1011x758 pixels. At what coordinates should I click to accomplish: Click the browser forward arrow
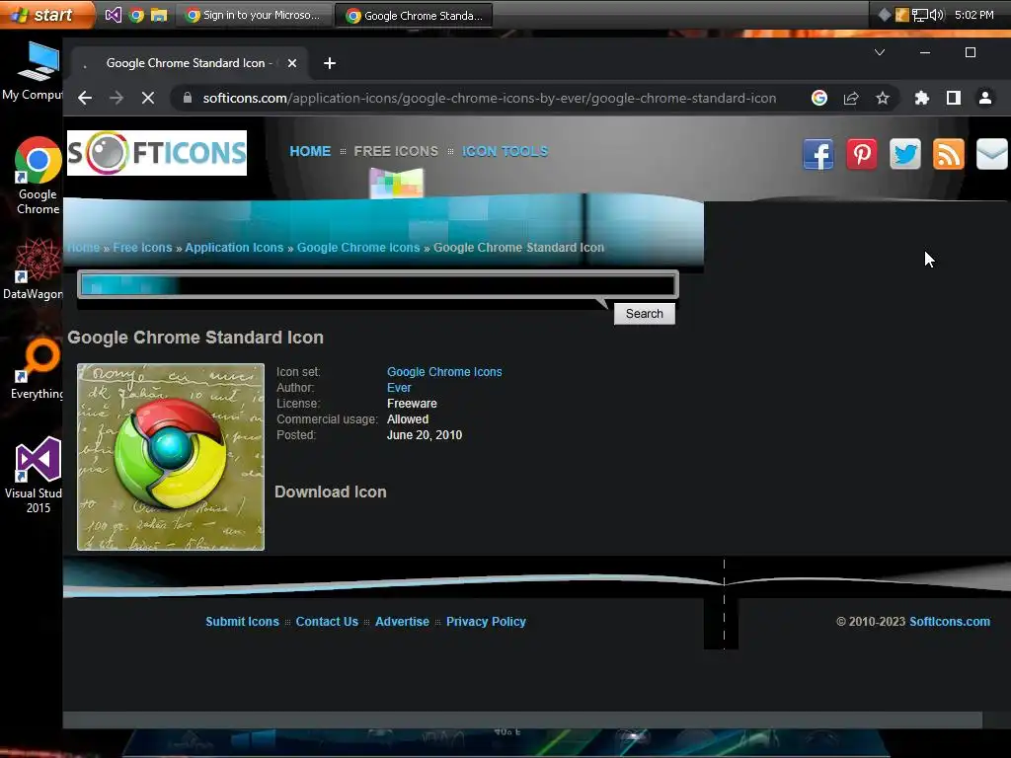point(117,98)
